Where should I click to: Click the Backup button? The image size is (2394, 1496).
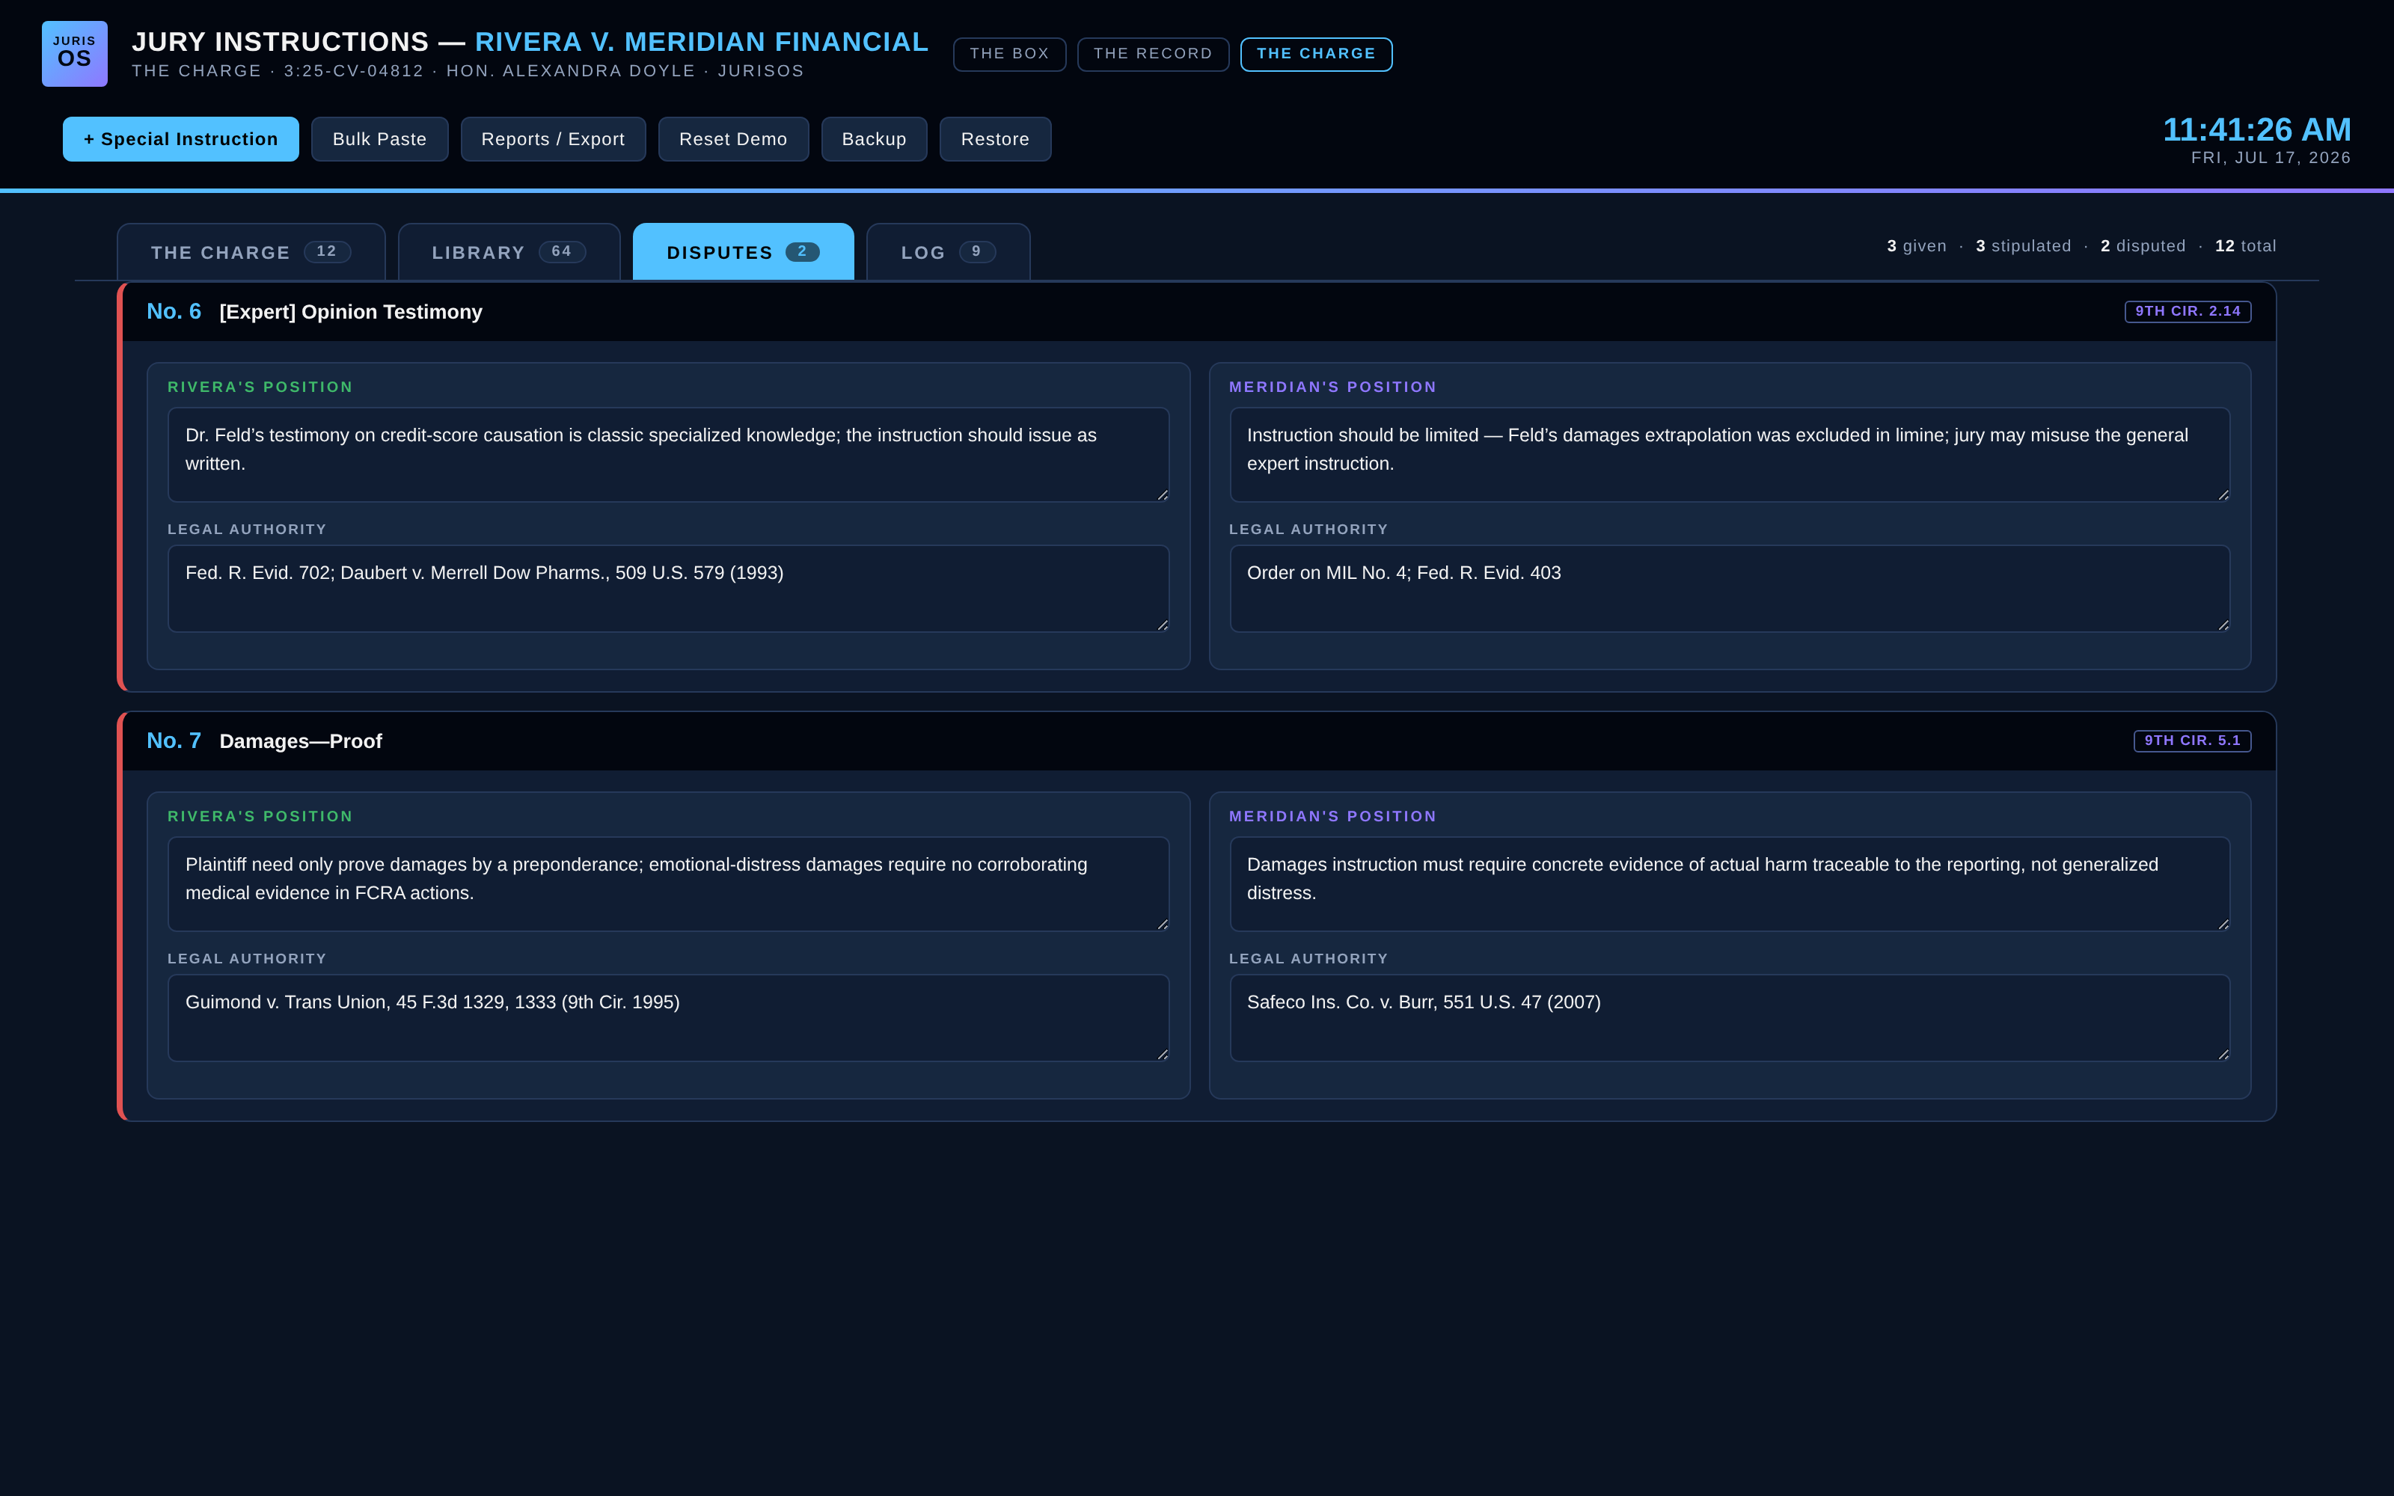tap(875, 140)
